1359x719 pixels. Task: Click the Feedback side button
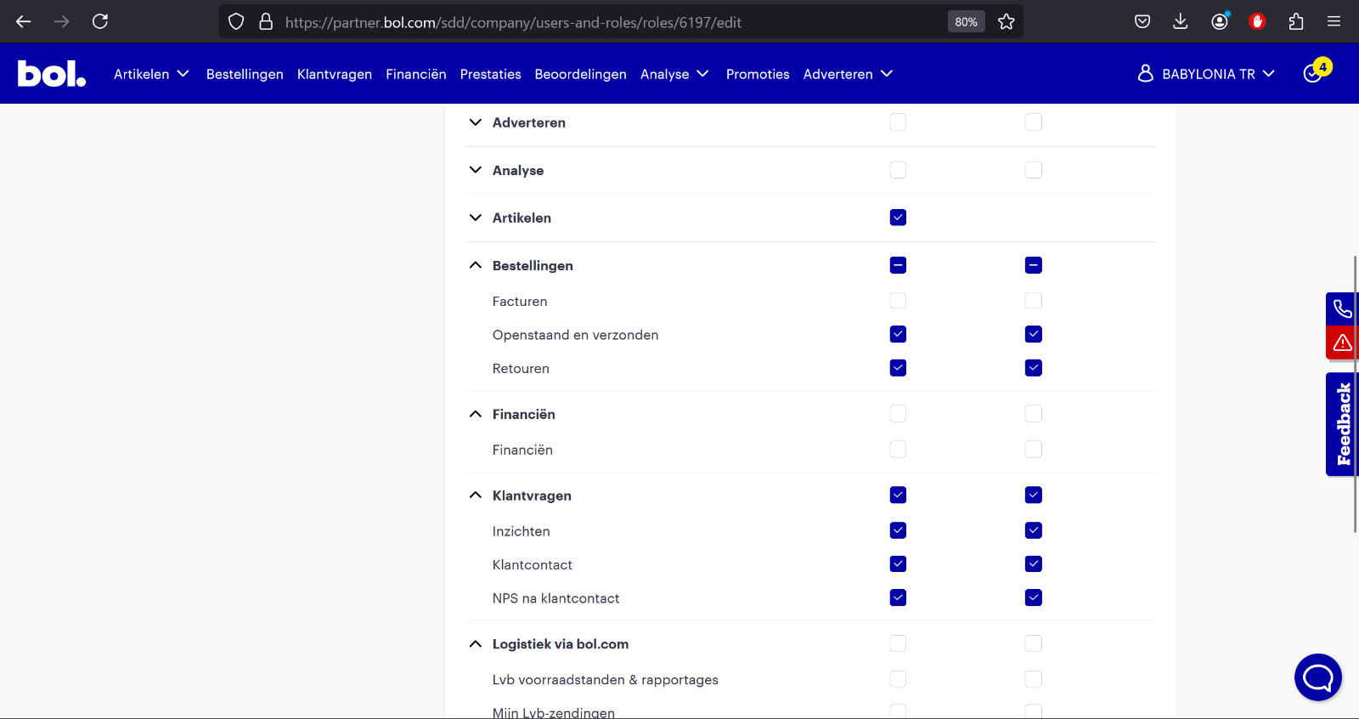pyautogui.click(x=1342, y=424)
